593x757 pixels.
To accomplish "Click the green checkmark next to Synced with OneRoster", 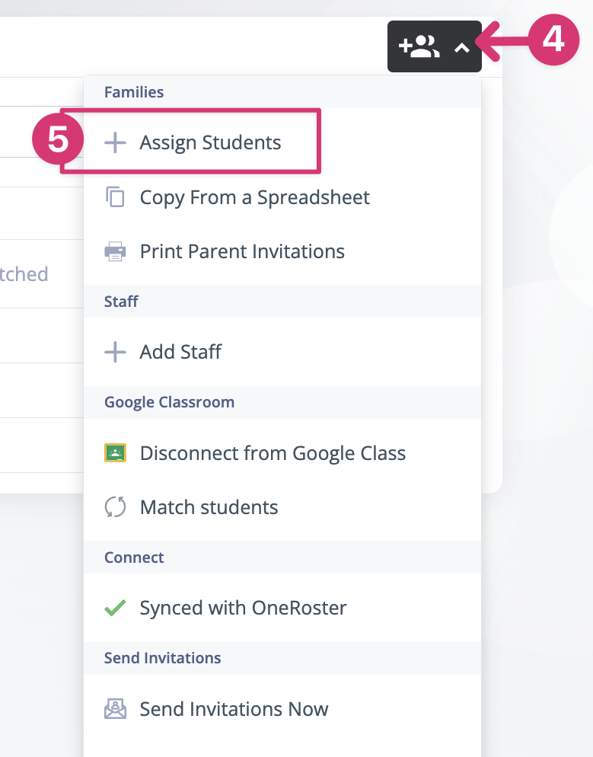I will 115,608.
